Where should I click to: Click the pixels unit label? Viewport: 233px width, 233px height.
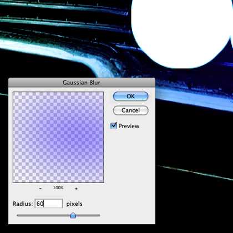click(x=74, y=204)
